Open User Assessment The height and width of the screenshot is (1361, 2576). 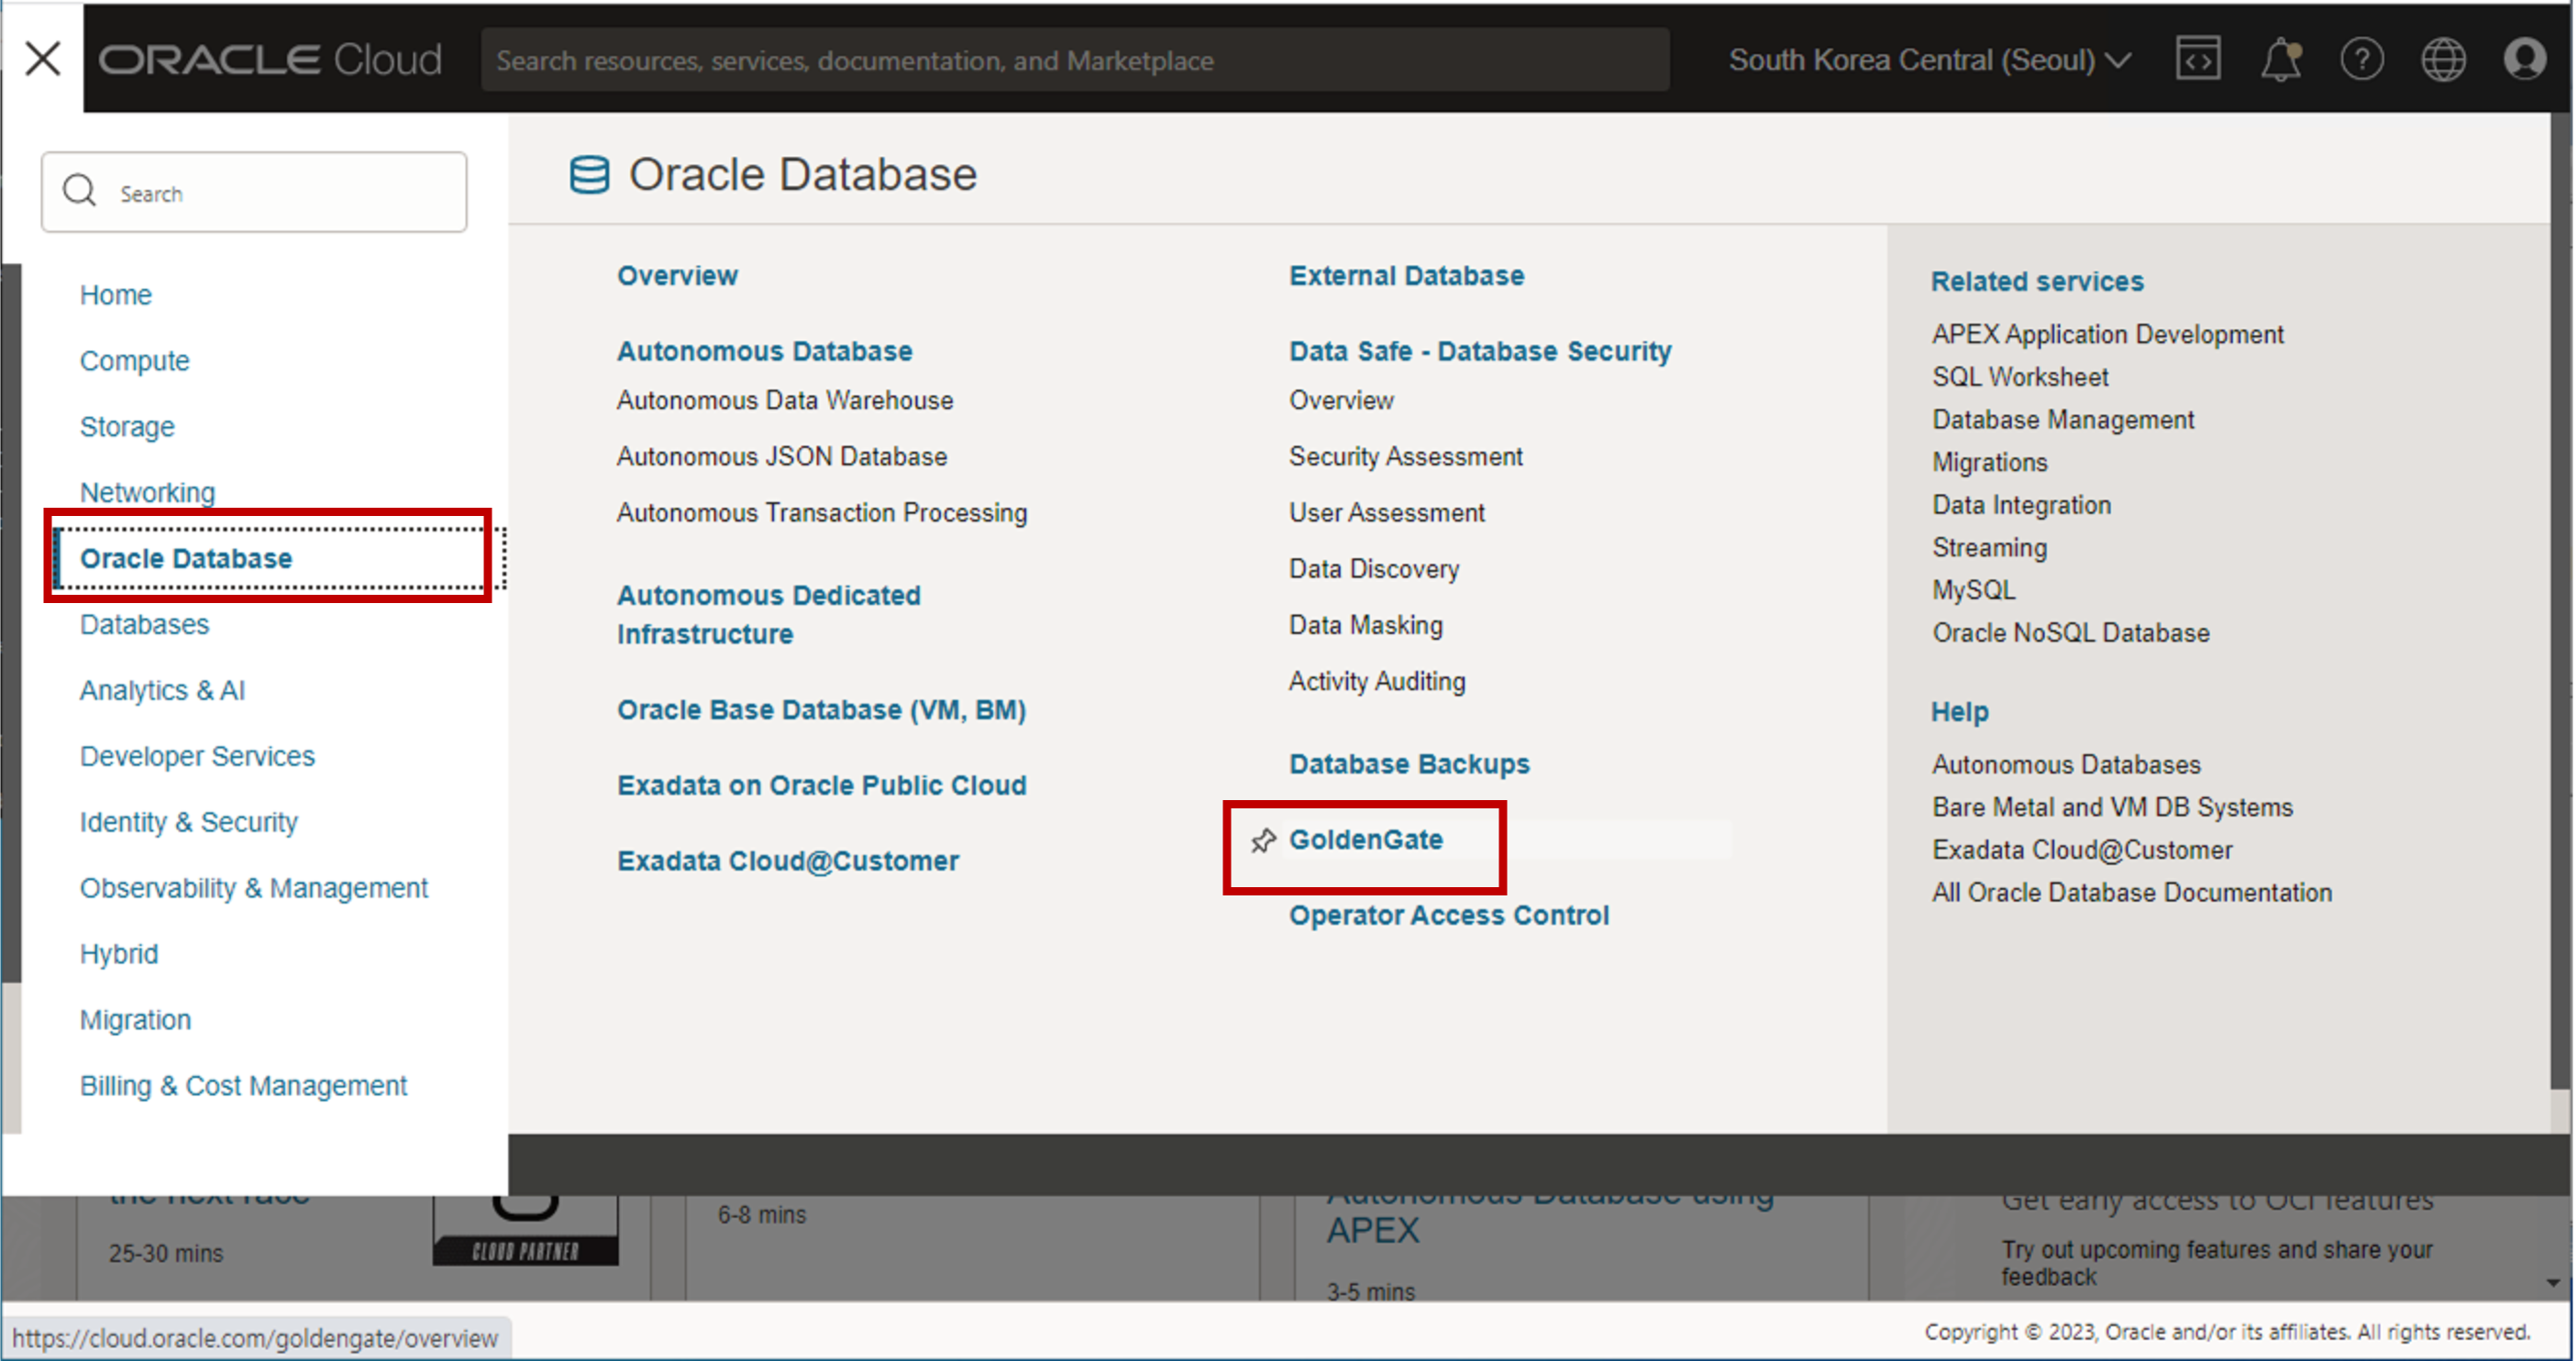point(1387,512)
